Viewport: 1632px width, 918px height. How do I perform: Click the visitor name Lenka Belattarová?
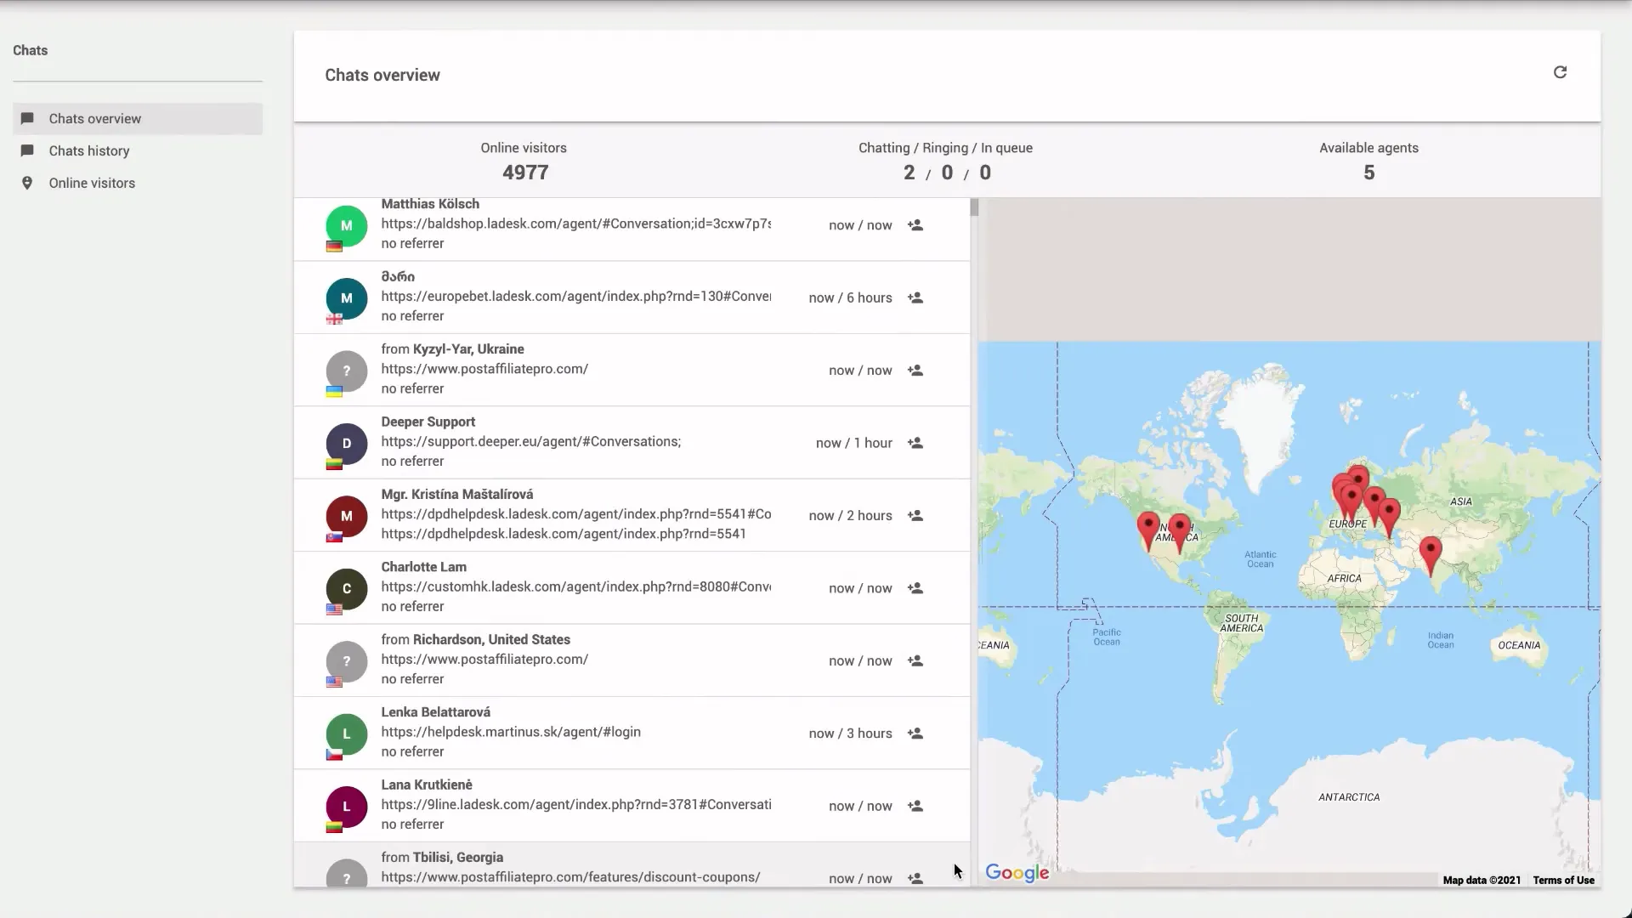436,712
